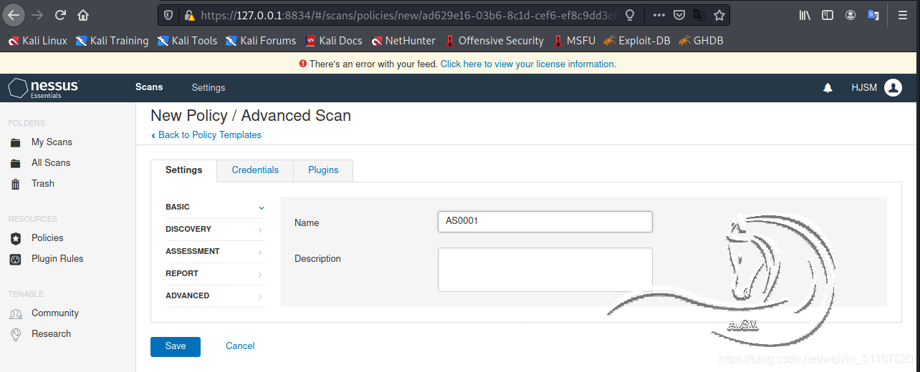Image resolution: width=920 pixels, height=372 pixels.
Task: Click the browser URL address bar
Action: click(408, 15)
